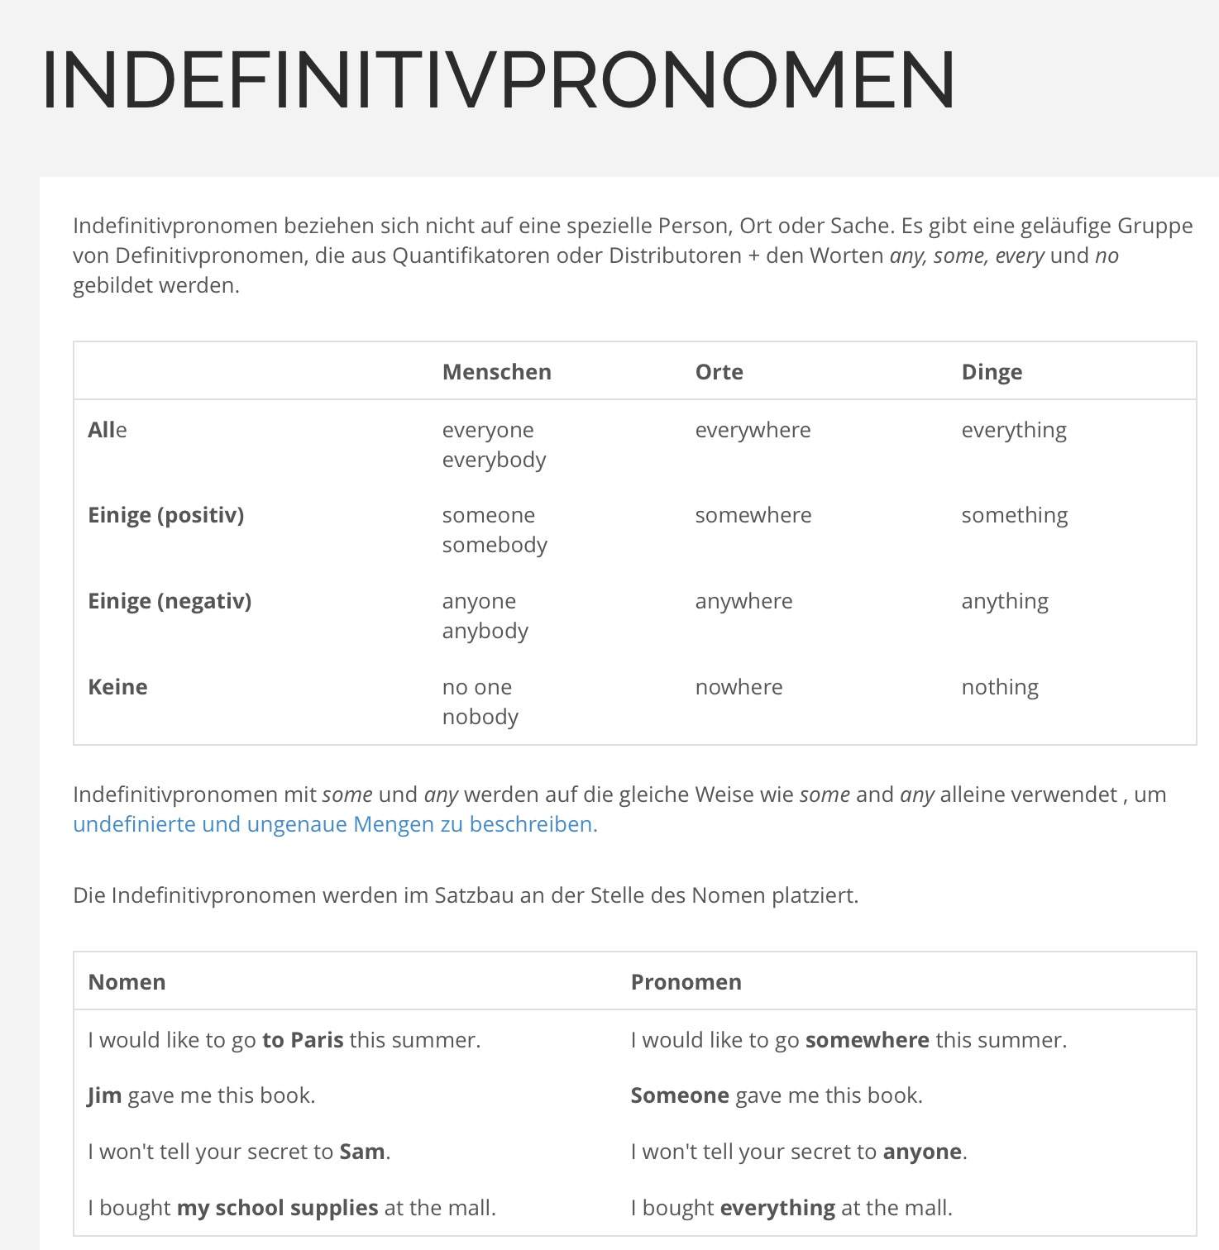This screenshot has width=1219, height=1250.
Task: Open the undefinierte und ungenaue Mengen link
Action: point(335,824)
